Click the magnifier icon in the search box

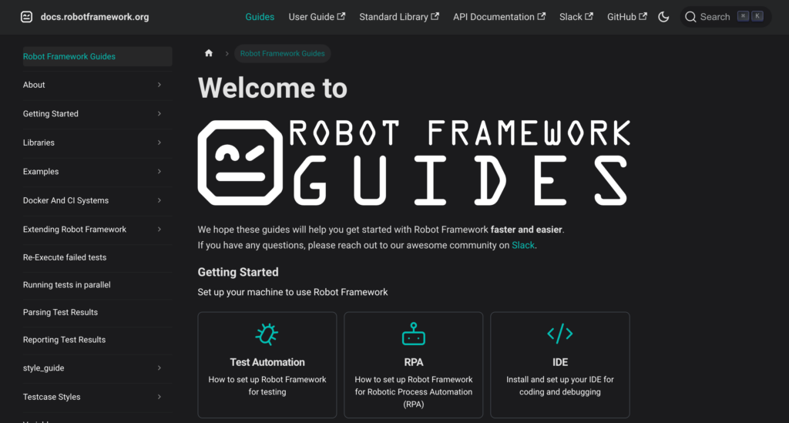point(690,17)
